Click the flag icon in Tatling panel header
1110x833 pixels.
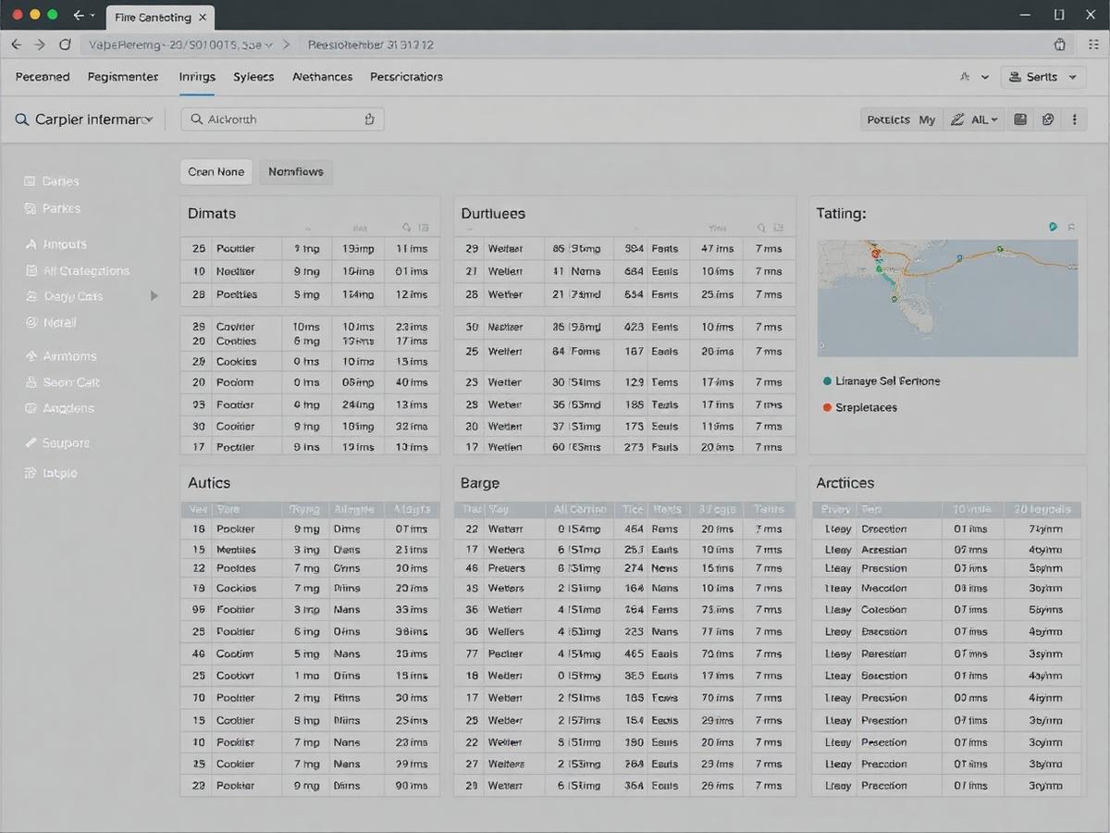[1071, 227]
